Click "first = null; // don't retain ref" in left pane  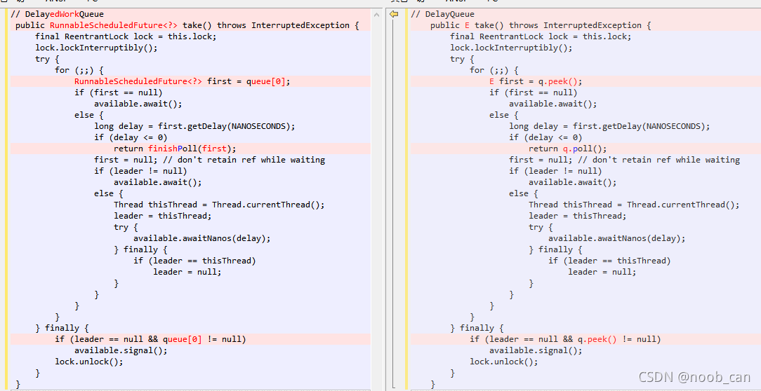point(210,160)
